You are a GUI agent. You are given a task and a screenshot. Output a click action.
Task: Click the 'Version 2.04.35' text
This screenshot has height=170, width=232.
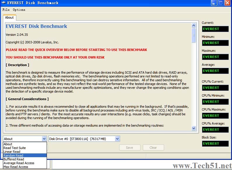17,35
